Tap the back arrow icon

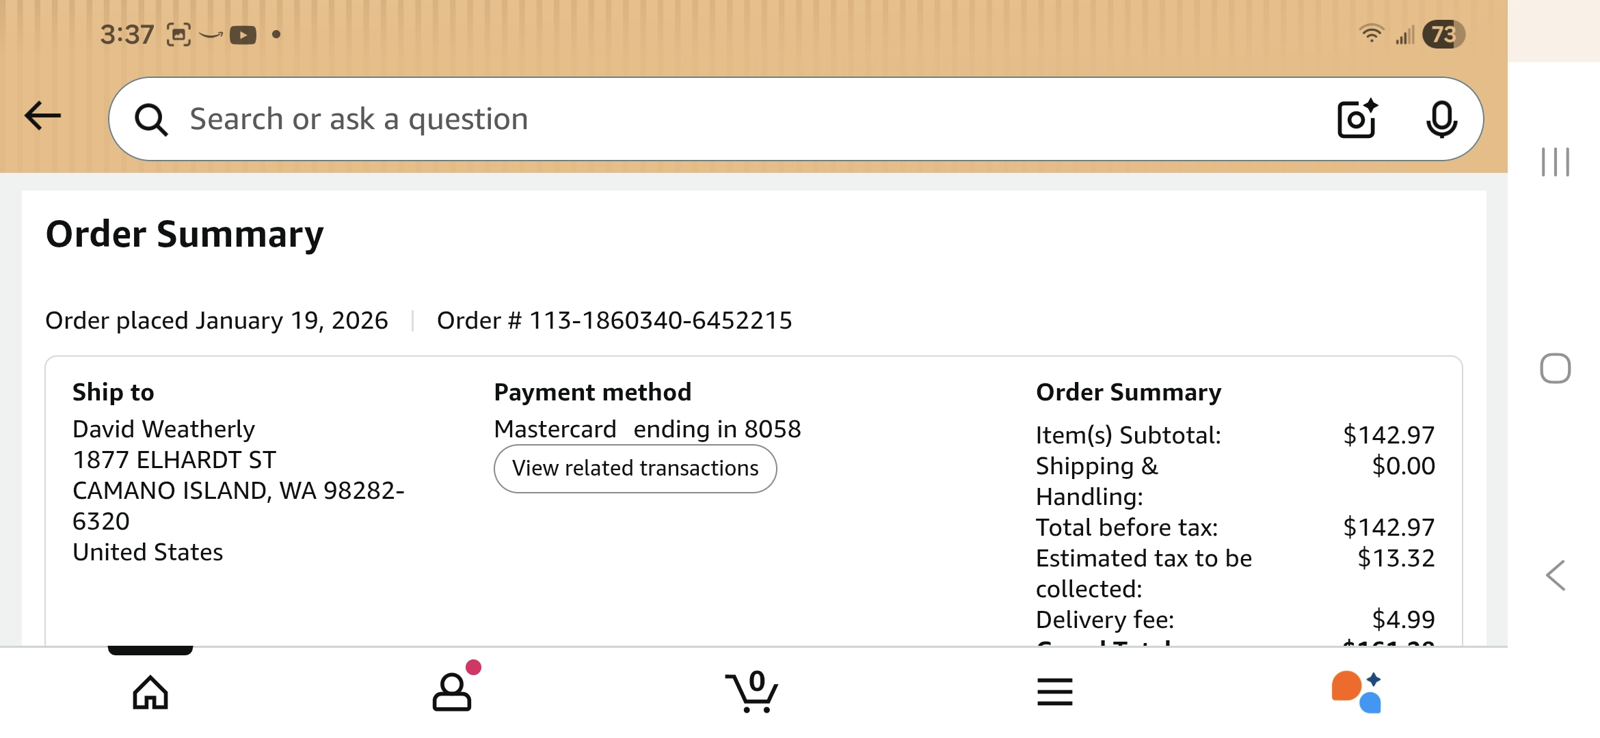pos(42,116)
